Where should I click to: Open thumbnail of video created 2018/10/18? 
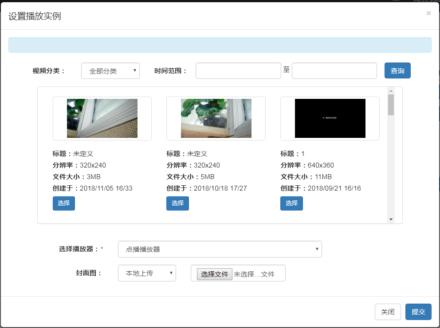(x=216, y=118)
